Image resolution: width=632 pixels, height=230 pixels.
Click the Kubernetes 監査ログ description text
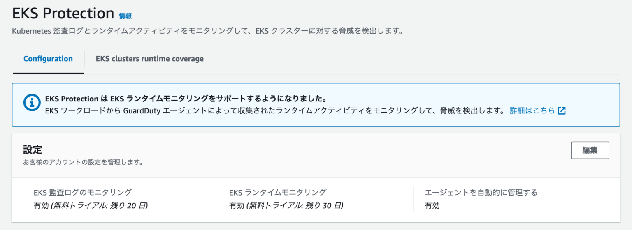point(207,31)
